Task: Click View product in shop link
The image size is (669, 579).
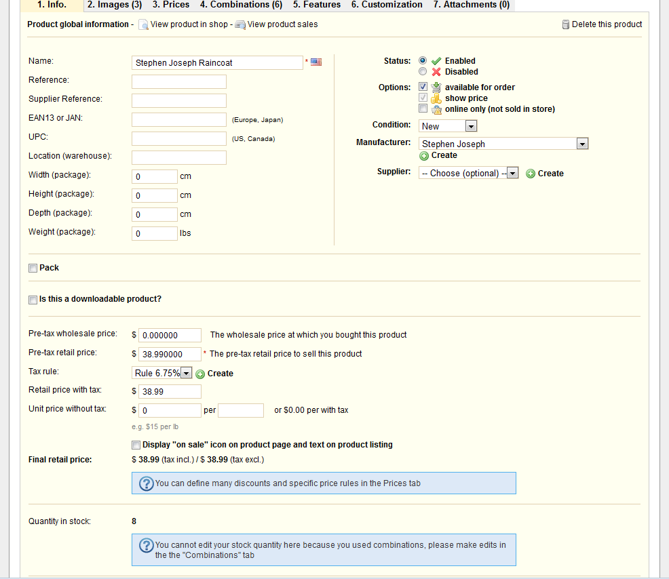Action: click(x=189, y=24)
